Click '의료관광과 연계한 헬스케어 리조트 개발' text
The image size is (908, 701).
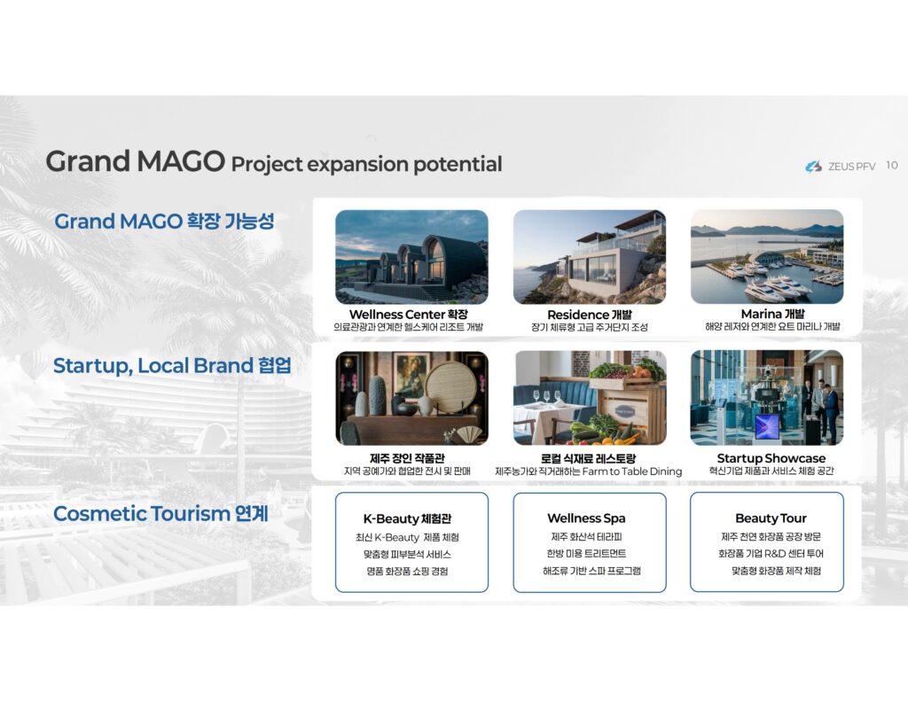click(408, 327)
